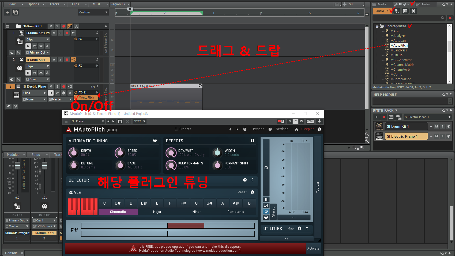The image size is (455, 256).
Task: Delete synth using Synth Rack red X icon
Action: coord(384,117)
